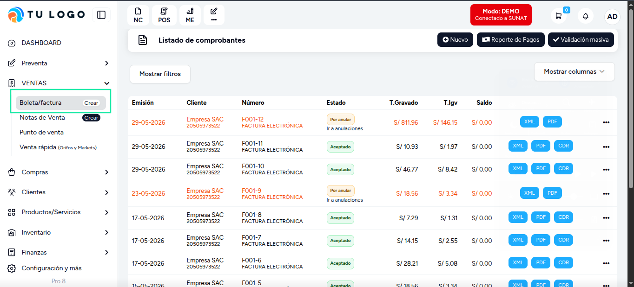Open the notifications bell
This screenshot has height=287, width=634.
pos(586,16)
